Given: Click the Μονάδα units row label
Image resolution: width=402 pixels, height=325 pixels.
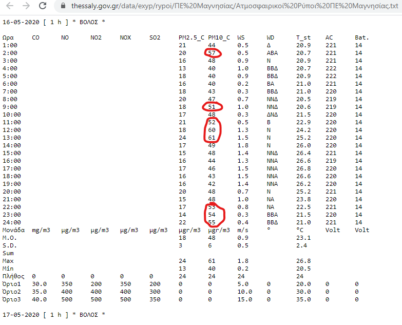Looking at the screenshot, I should 13,230.
